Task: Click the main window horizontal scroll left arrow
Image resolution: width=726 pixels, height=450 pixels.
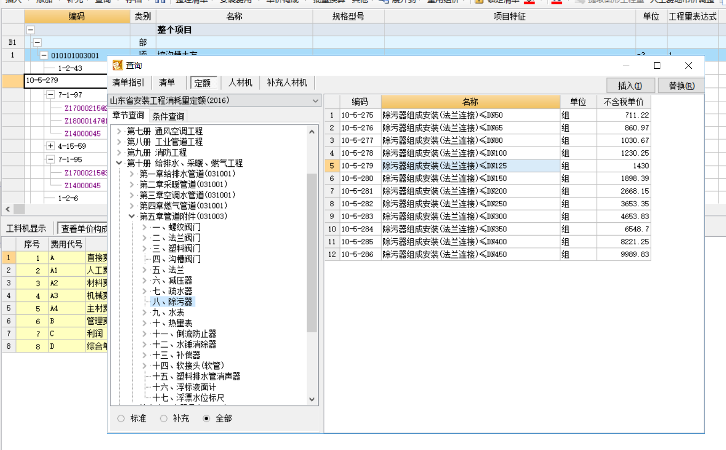Action: pyautogui.click(x=8, y=209)
